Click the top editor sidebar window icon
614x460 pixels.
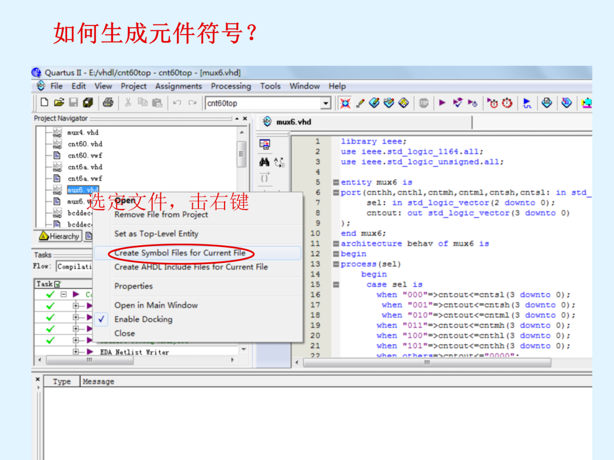(265, 144)
